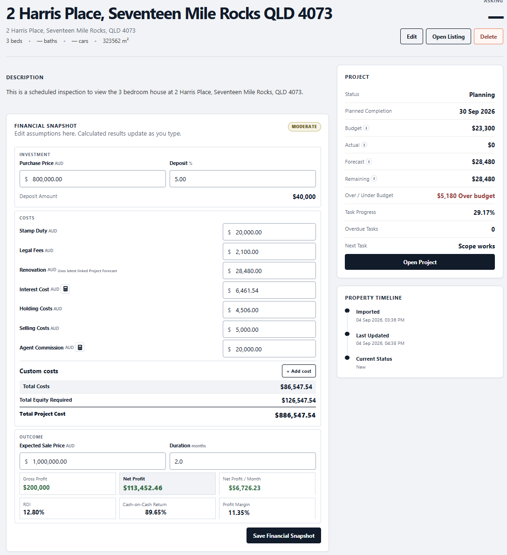The width and height of the screenshot is (507, 555).
Task: Add a custom cost
Action: point(299,371)
